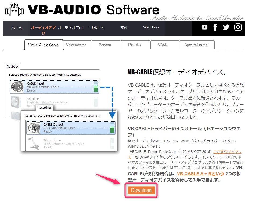This screenshot has height=201, width=255.
Task: Click the 寄付 donate menu item
Action: (124, 28)
